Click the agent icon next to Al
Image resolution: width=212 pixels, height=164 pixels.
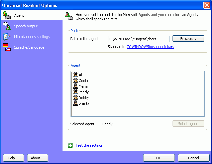pos(75,75)
